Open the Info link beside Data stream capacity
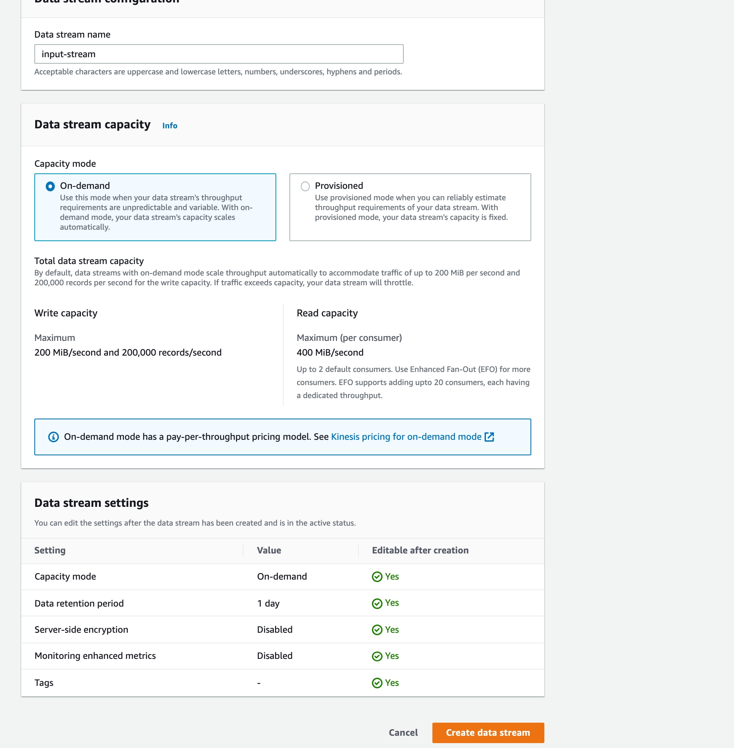The width and height of the screenshot is (734, 748). click(x=170, y=125)
